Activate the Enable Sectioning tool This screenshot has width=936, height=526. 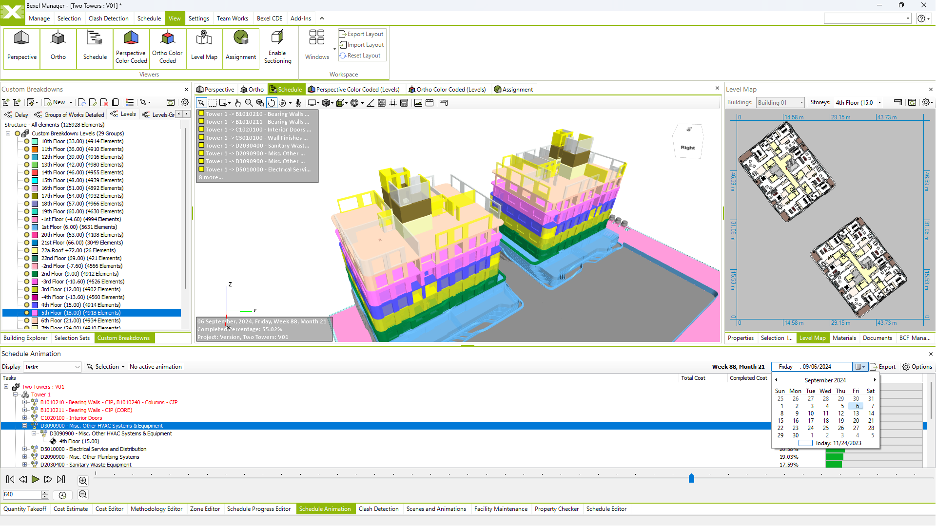coord(277,46)
